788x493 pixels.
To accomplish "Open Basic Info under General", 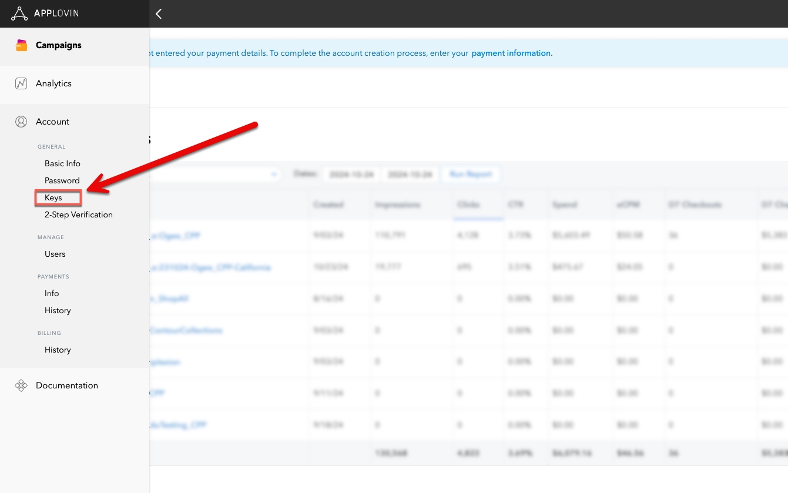I will [x=62, y=163].
